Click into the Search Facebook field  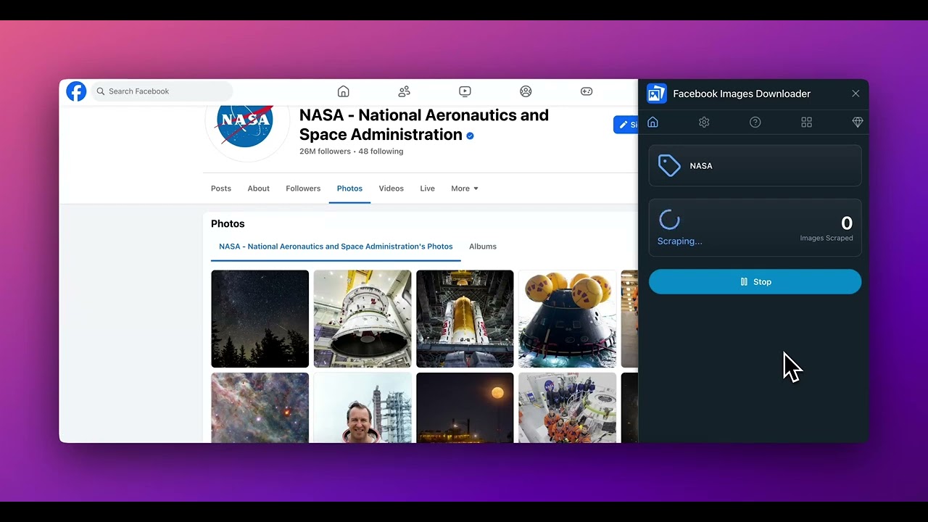162,91
